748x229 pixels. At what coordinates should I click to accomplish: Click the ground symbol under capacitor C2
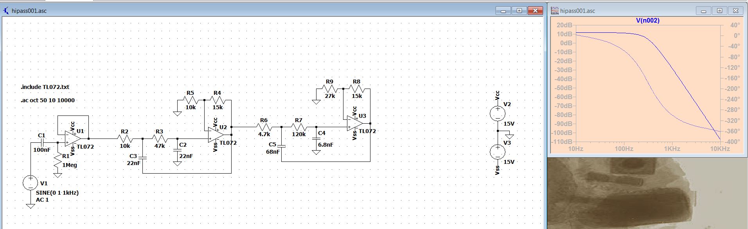(177, 164)
